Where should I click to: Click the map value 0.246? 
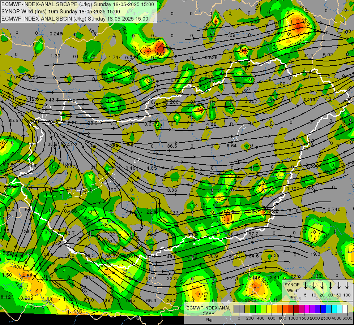point(56,34)
